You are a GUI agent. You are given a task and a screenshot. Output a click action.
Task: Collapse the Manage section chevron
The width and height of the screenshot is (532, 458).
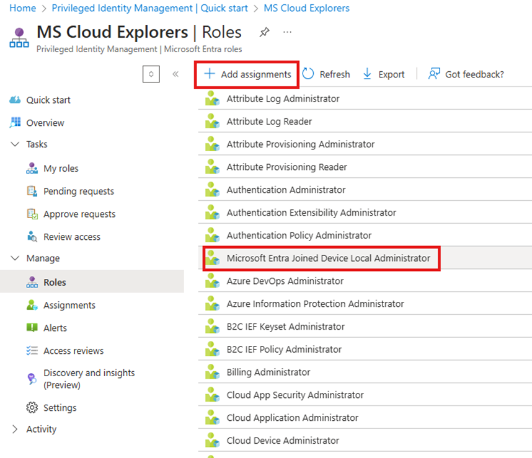(x=16, y=258)
